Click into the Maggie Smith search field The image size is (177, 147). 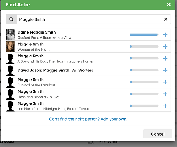(88, 19)
